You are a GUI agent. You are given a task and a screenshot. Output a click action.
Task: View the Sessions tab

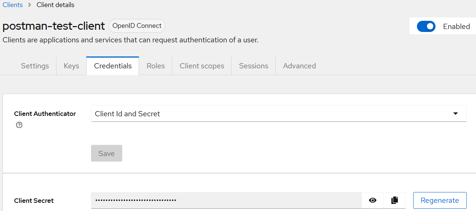[253, 66]
